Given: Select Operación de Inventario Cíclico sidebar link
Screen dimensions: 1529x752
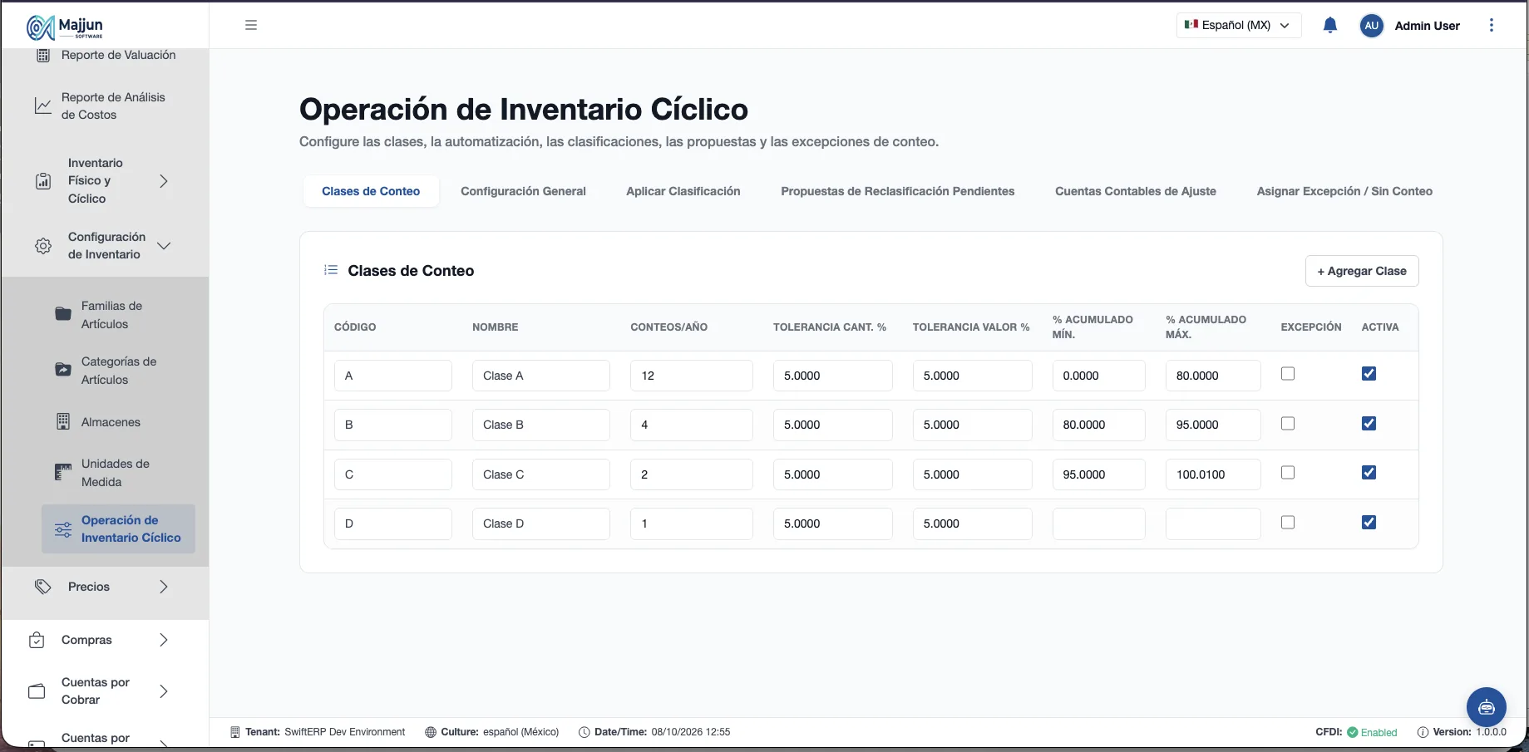Looking at the screenshot, I should [x=118, y=529].
